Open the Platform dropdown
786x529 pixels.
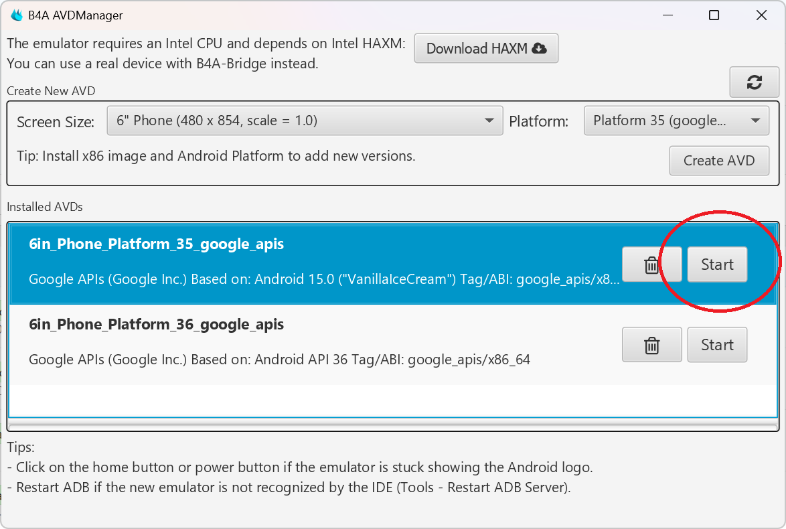pyautogui.click(x=676, y=121)
